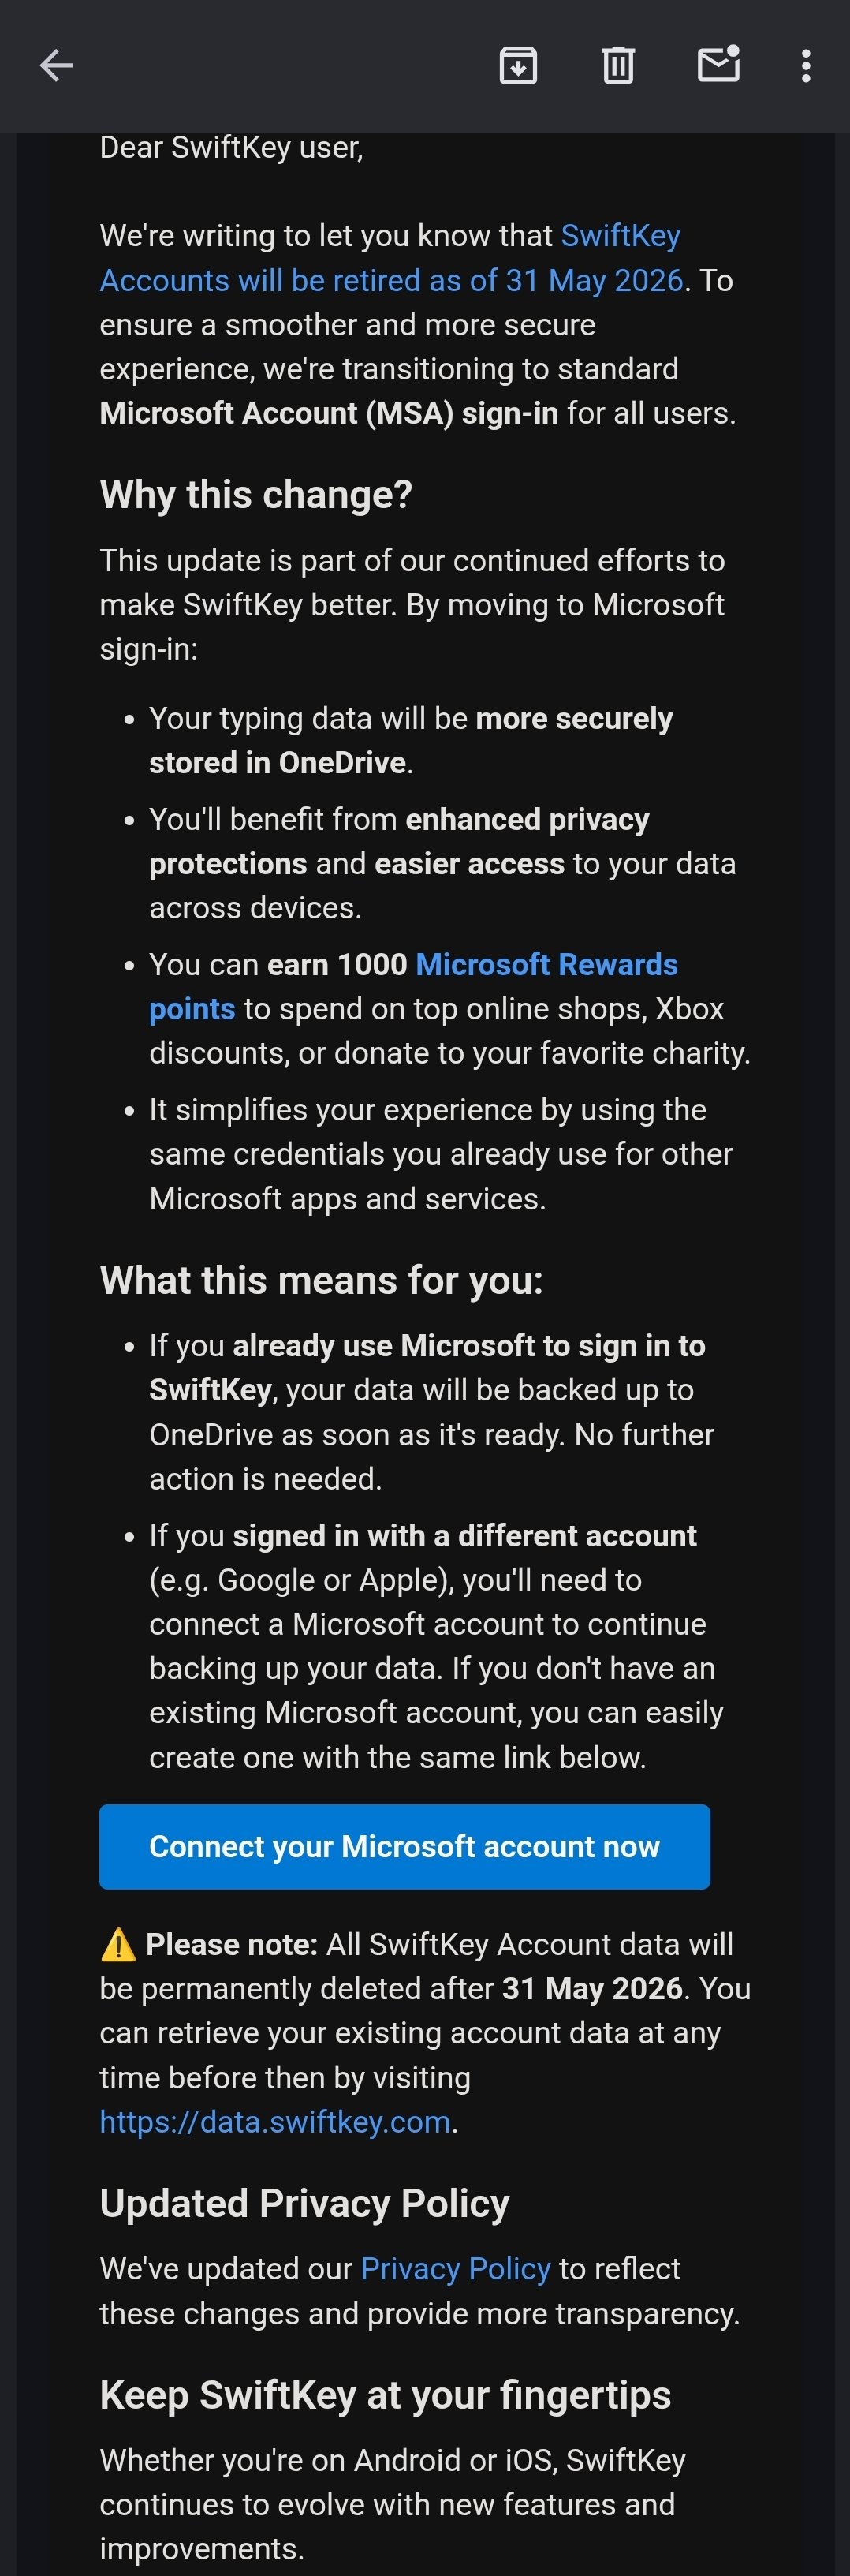Image resolution: width=850 pixels, height=2576 pixels.
Task: Go back using the back arrow
Action: tap(56, 66)
